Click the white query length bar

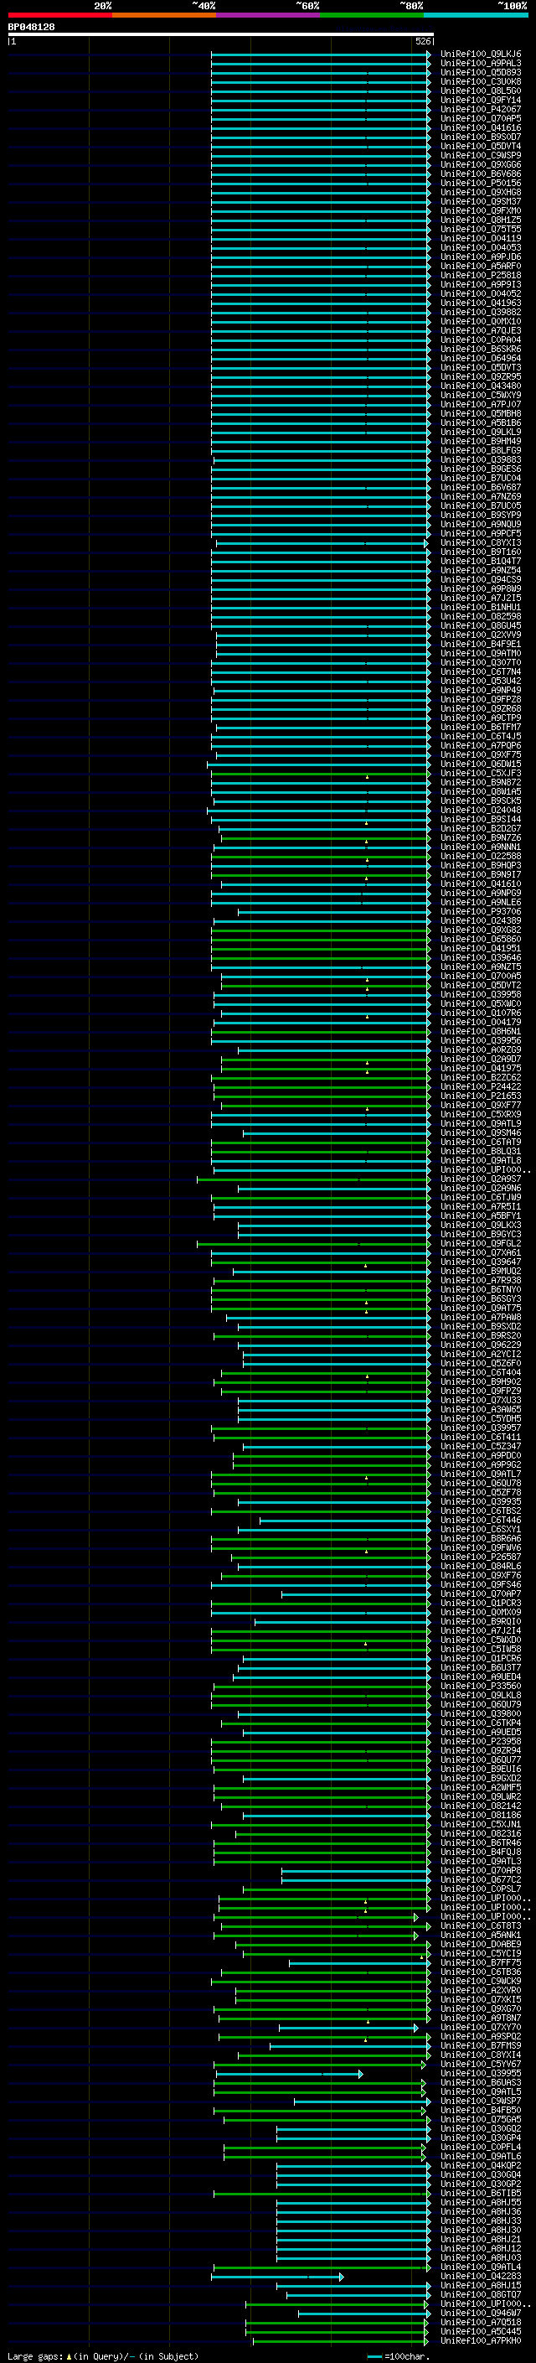pyautogui.click(x=220, y=34)
